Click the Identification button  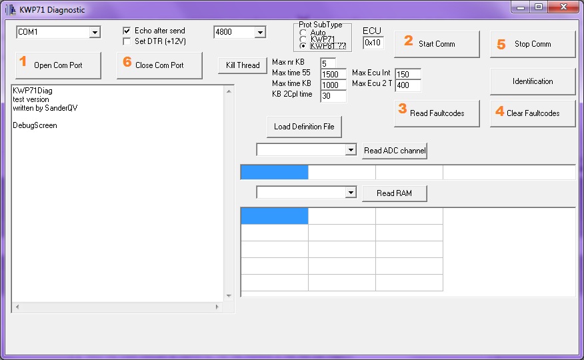(533, 81)
